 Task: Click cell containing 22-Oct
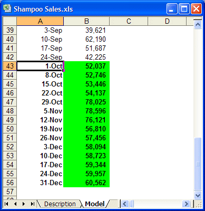40,93
